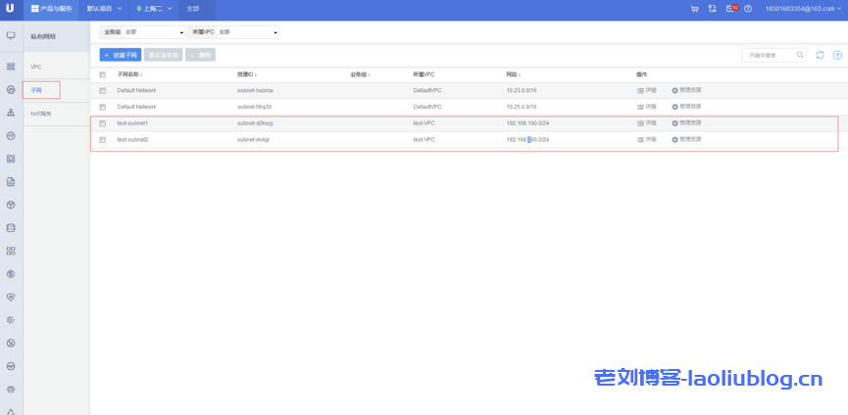848x415 pixels.
Task: Click the UCloud logo icon
Action: pyautogui.click(x=11, y=8)
